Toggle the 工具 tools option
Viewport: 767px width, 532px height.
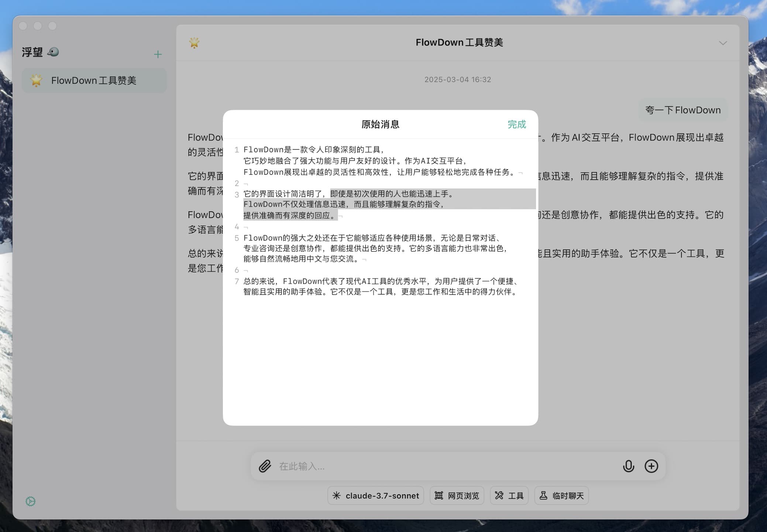coord(509,496)
